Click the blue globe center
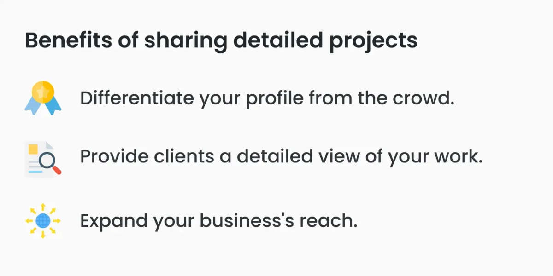The image size is (553, 276). [x=43, y=221]
